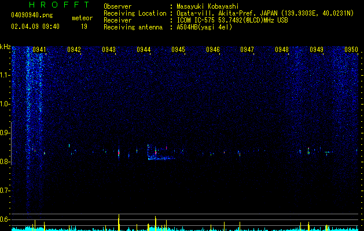Click the kHz axis label

click(5, 47)
